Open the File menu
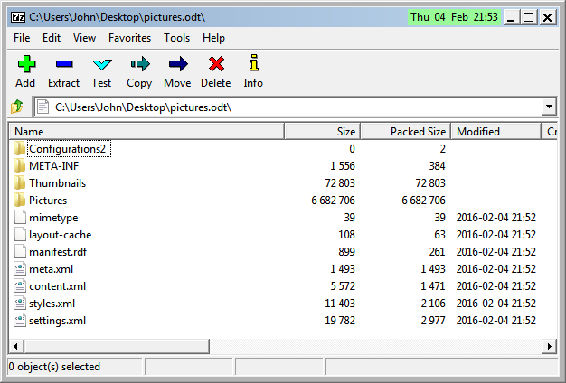The image size is (566, 383). tap(22, 38)
